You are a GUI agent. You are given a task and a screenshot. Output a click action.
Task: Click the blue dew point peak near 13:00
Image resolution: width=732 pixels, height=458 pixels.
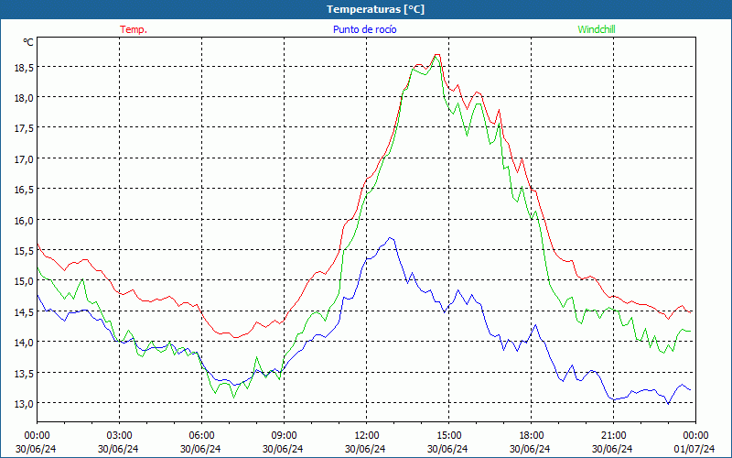click(391, 238)
